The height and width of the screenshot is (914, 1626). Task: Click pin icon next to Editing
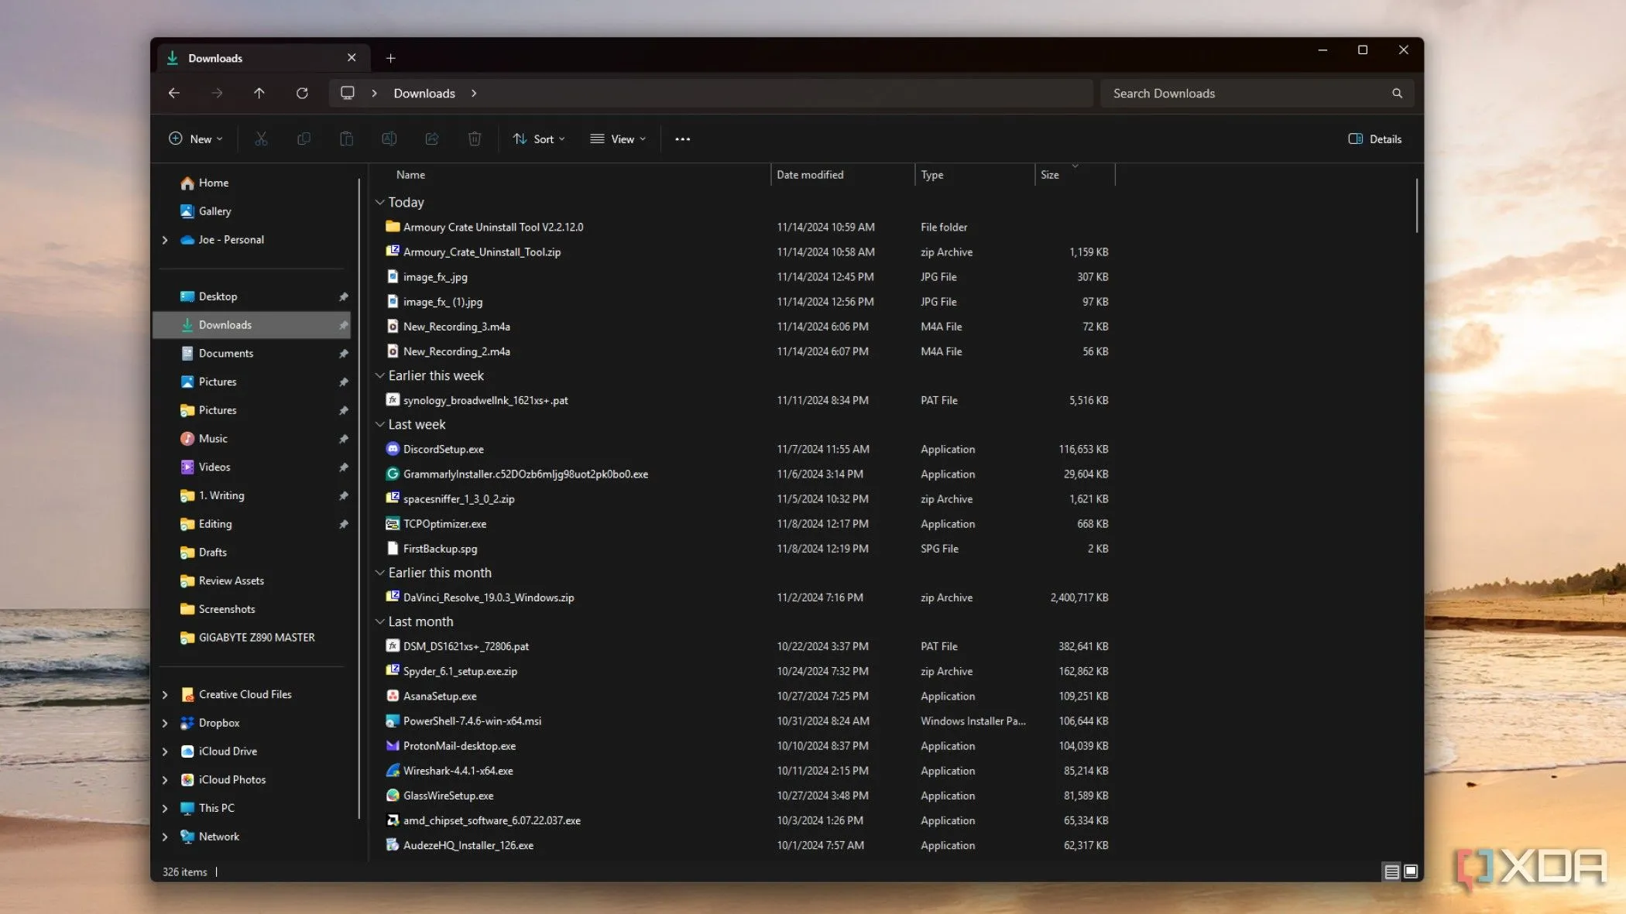coord(343,524)
